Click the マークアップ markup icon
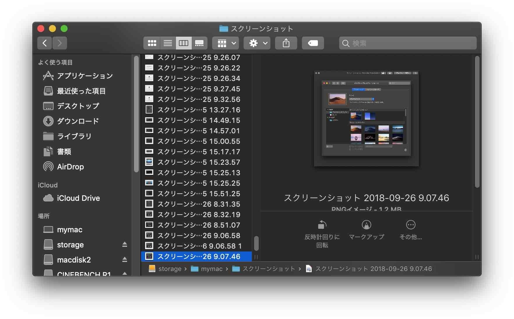Image resolution: width=514 pixels, height=319 pixels. [x=366, y=225]
